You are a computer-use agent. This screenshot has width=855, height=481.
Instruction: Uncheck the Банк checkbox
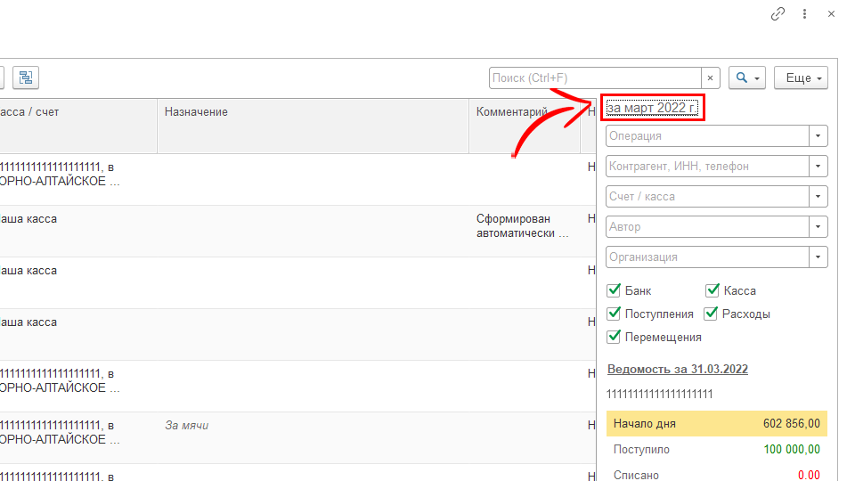614,290
